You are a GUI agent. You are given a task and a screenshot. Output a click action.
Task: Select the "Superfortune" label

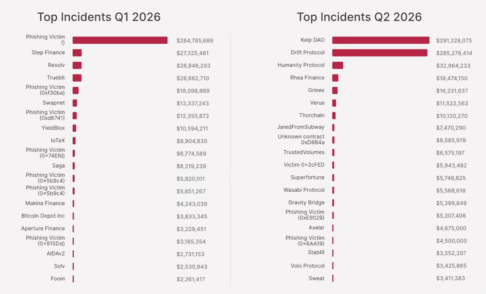tap(308, 178)
